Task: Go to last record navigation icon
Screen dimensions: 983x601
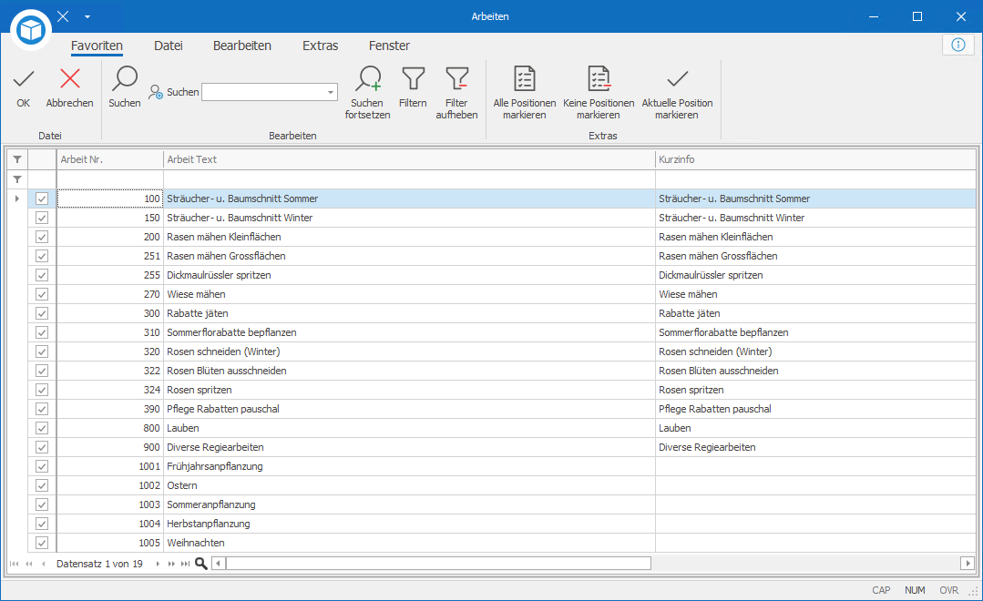Action: [x=186, y=564]
